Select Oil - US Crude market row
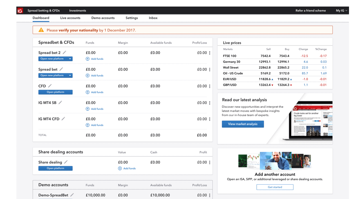This screenshot has height=199, width=358. point(275,73)
